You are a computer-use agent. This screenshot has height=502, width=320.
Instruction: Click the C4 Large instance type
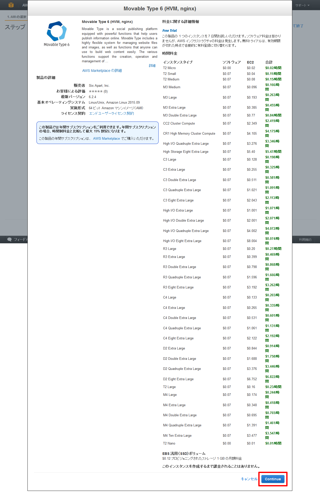pyautogui.click(x=170, y=298)
